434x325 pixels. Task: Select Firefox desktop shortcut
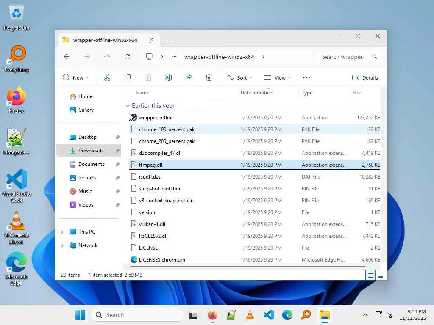tap(17, 100)
